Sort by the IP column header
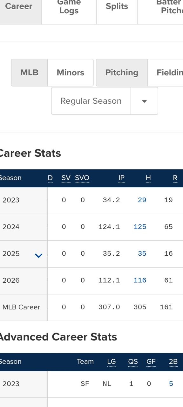183x407 pixels. [x=121, y=178]
